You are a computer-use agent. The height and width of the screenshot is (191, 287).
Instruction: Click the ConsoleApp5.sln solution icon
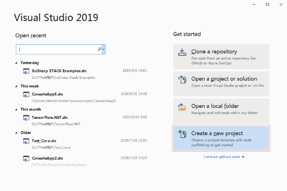26,95
